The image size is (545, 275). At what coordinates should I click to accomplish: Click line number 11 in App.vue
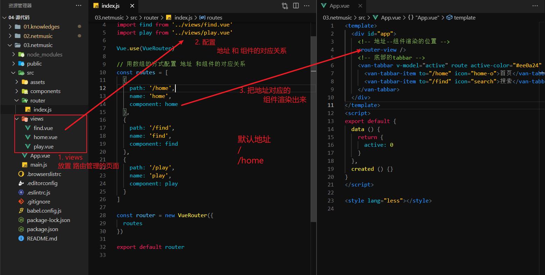[330, 105]
